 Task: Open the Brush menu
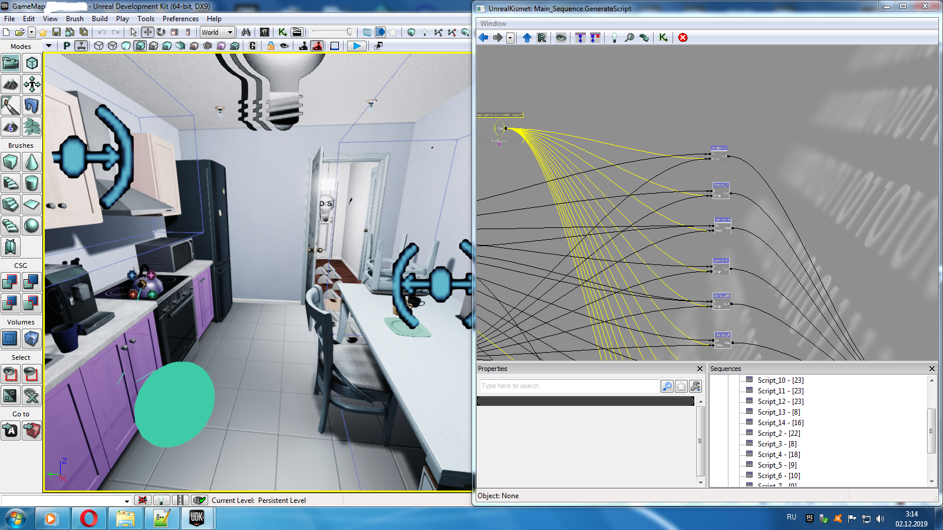[x=74, y=19]
